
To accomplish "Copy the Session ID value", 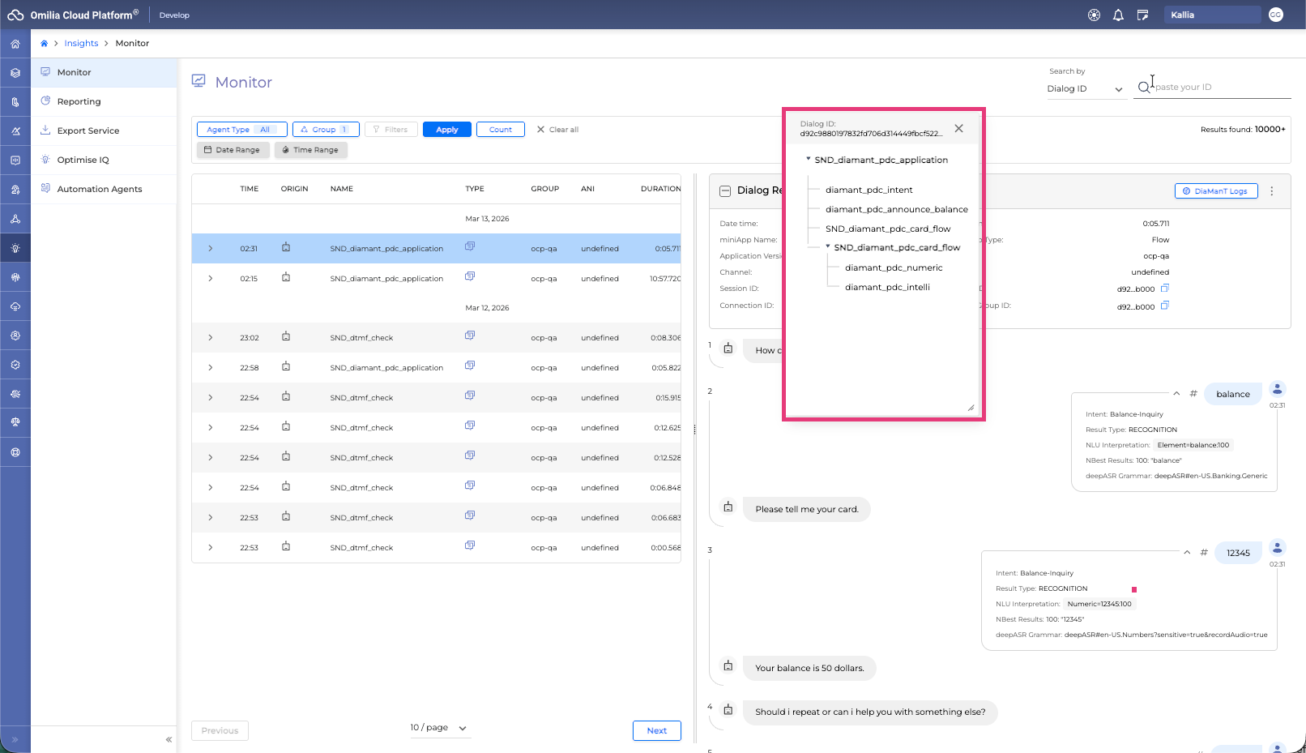I will (1164, 289).
